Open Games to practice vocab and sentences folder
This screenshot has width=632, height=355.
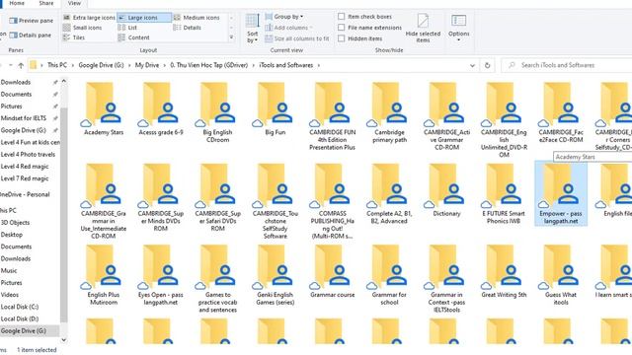217,278
